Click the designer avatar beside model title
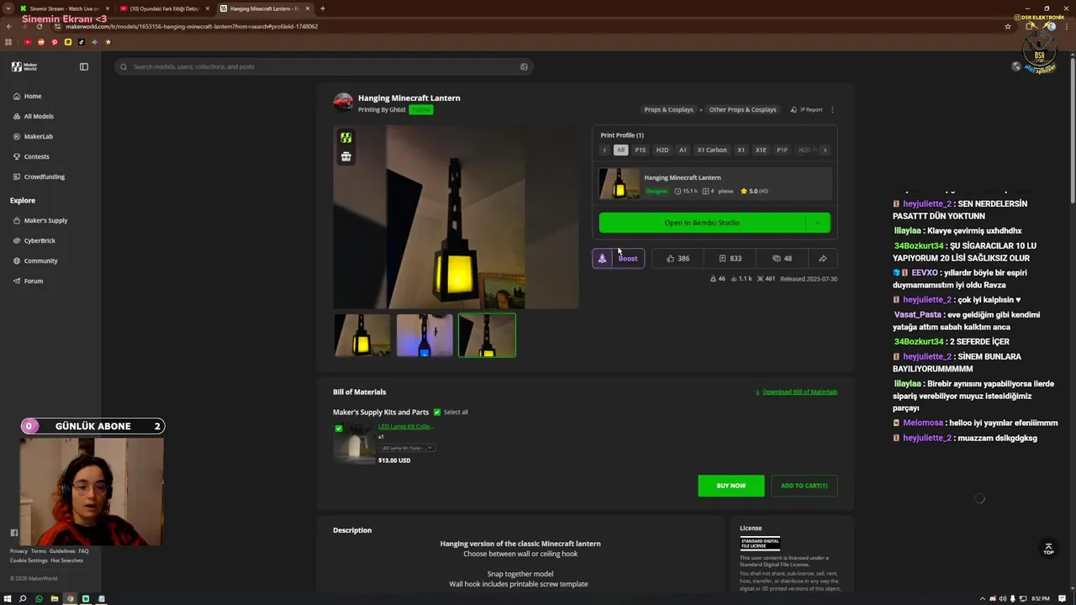The height and width of the screenshot is (605, 1076). pos(343,103)
